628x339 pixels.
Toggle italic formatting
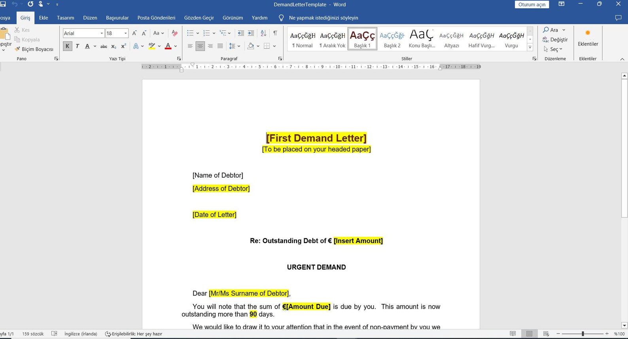tap(77, 46)
